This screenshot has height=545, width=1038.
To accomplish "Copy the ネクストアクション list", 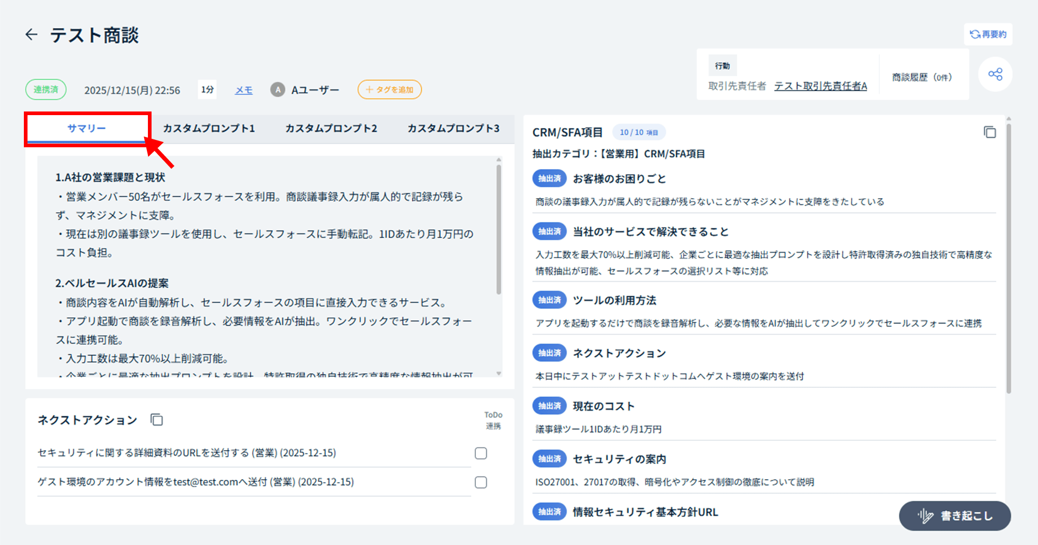I will pos(157,420).
